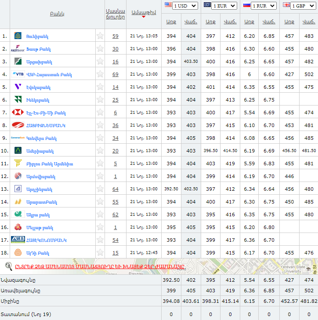Click the Converse Bank logo
The height and width of the screenshot is (320, 318).
point(18,138)
